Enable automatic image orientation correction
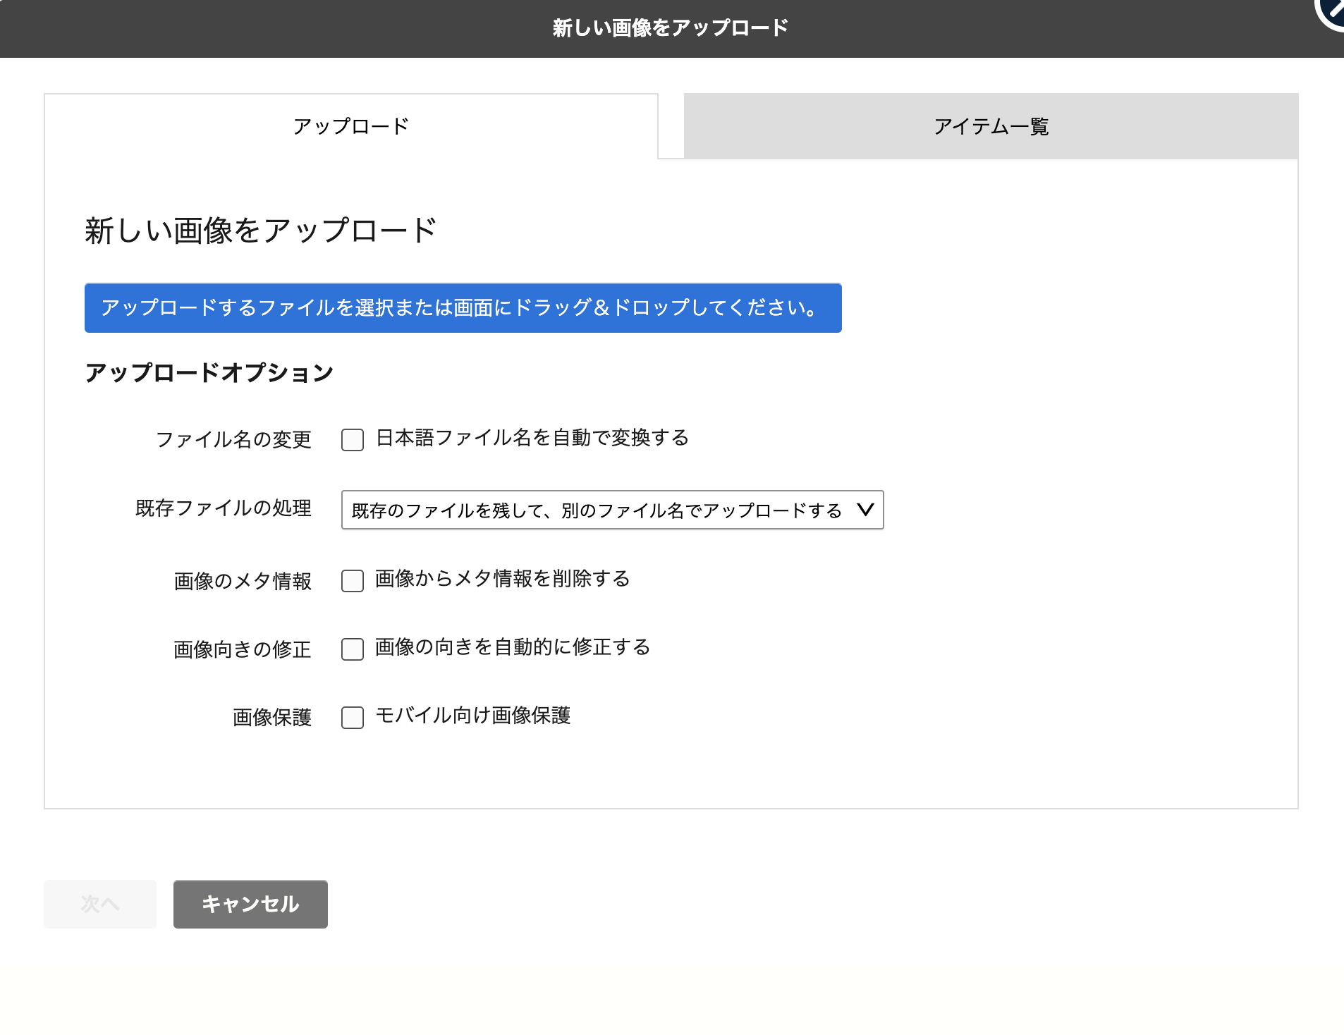The image size is (1344, 1035). coord(352,649)
